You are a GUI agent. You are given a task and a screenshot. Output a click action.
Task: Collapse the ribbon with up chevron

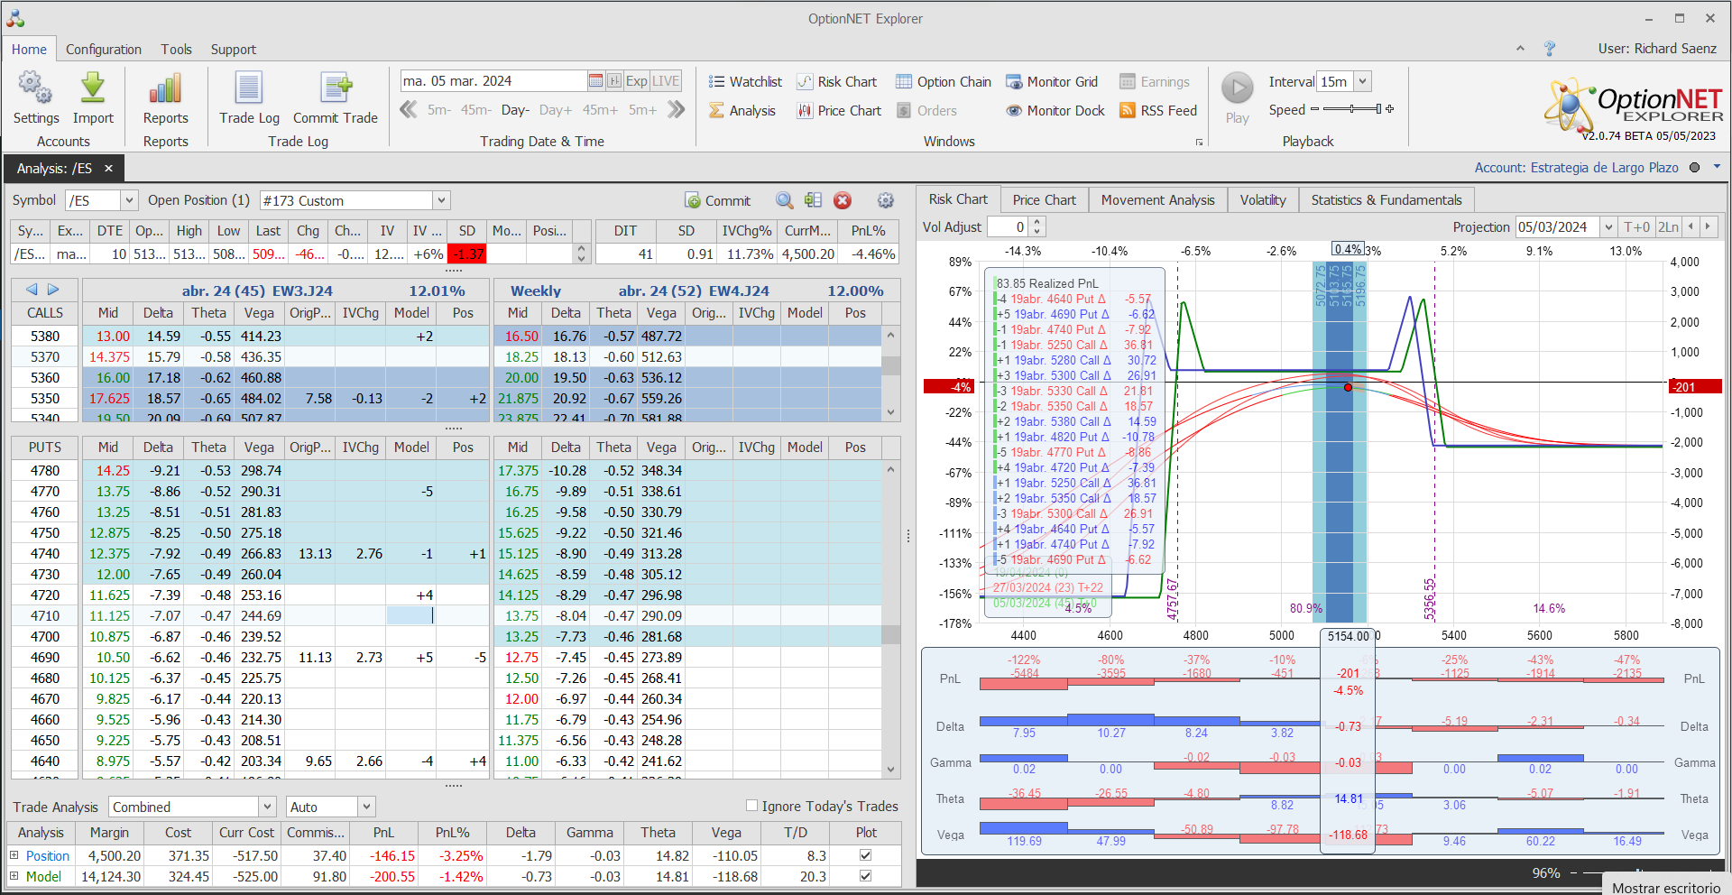1520,49
